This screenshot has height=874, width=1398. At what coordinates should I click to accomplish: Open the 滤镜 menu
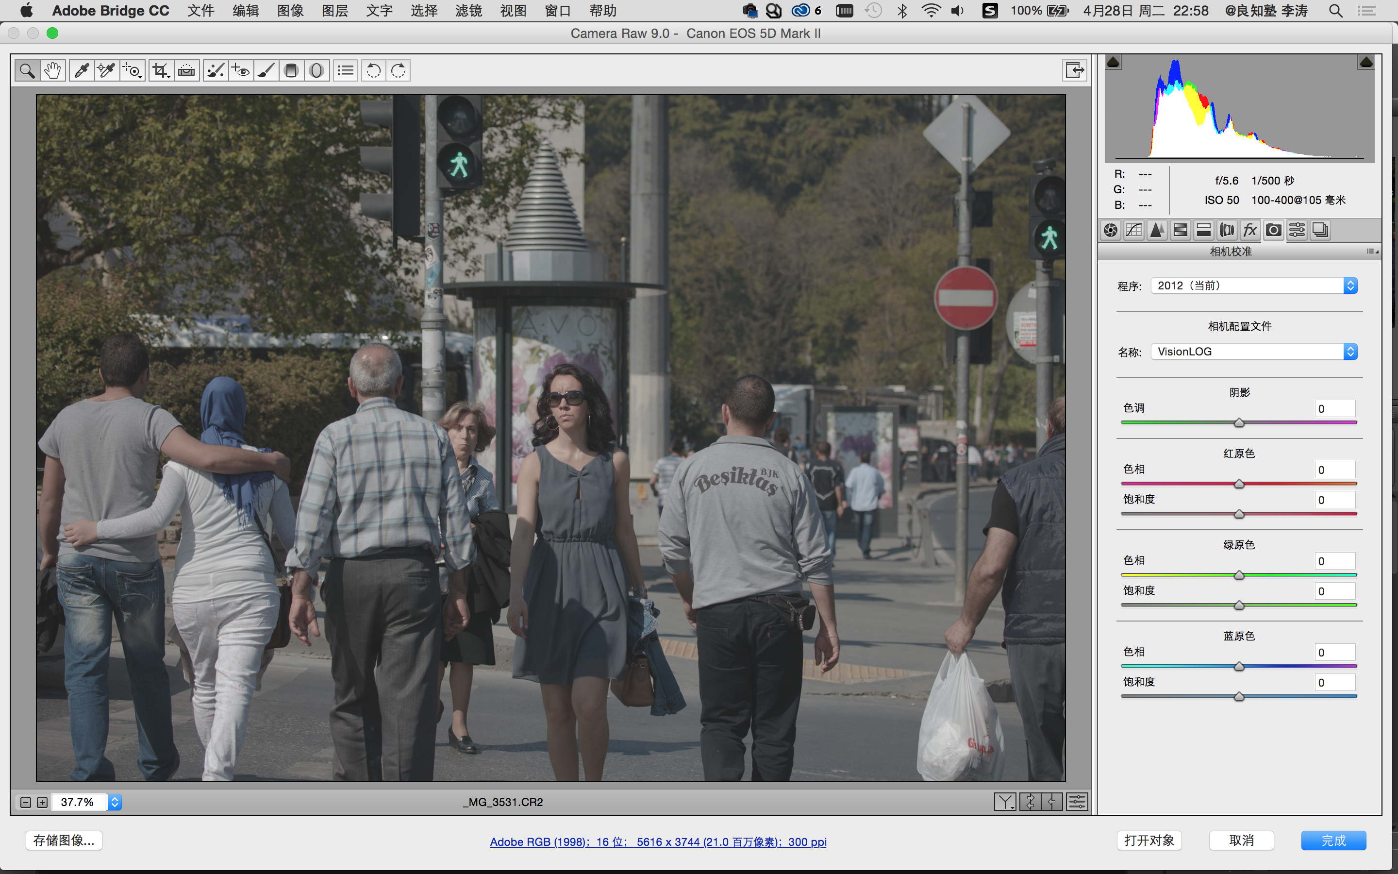pyautogui.click(x=468, y=10)
